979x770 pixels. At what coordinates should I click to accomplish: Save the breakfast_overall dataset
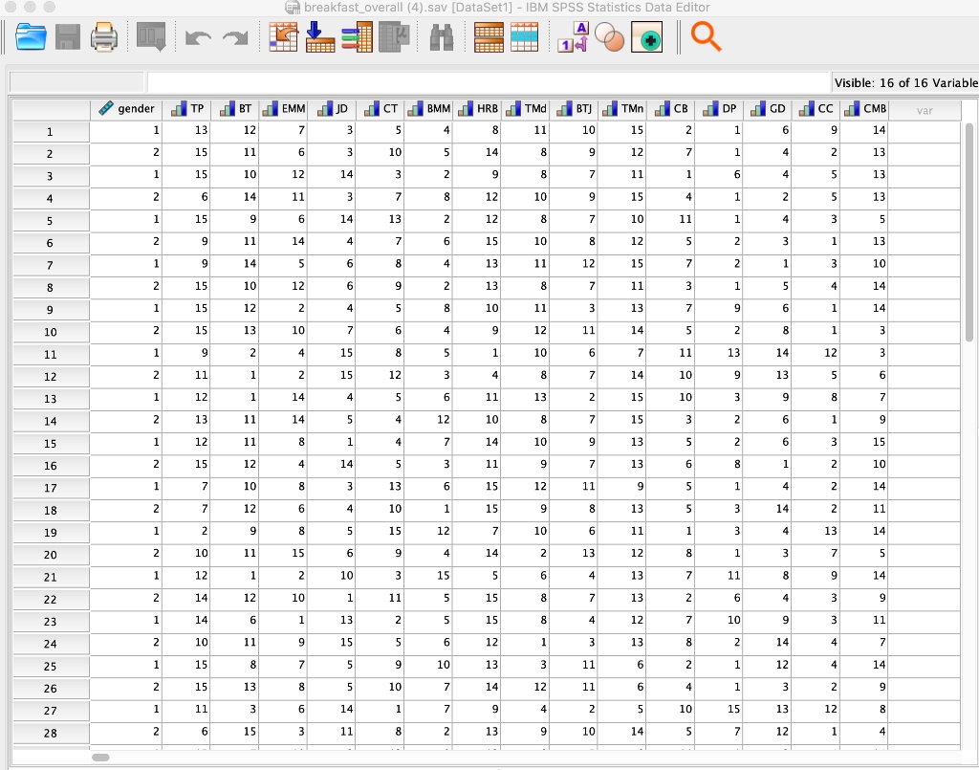click(67, 37)
